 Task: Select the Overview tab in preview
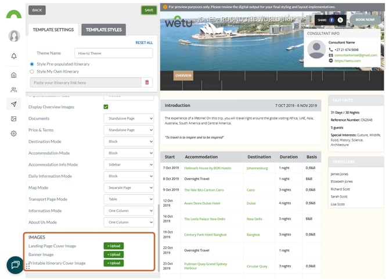183,76
